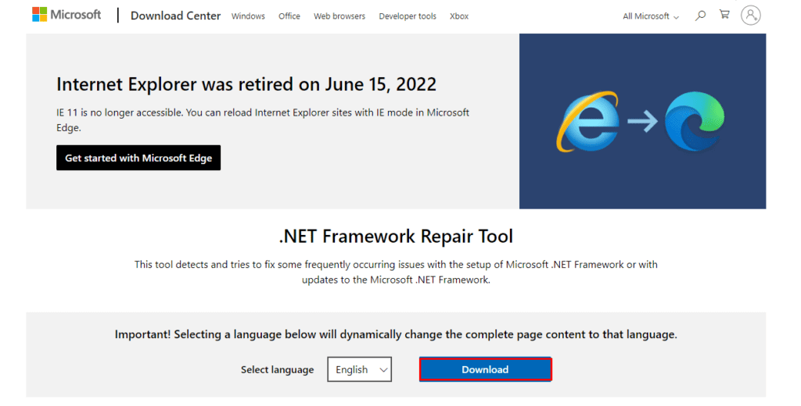Click the .NET Framework Repair Tool heading
801x406 pixels.
[396, 236]
